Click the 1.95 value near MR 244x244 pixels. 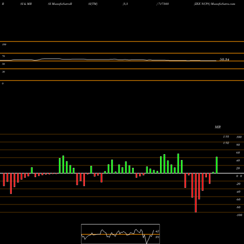[x=226, y=137]
